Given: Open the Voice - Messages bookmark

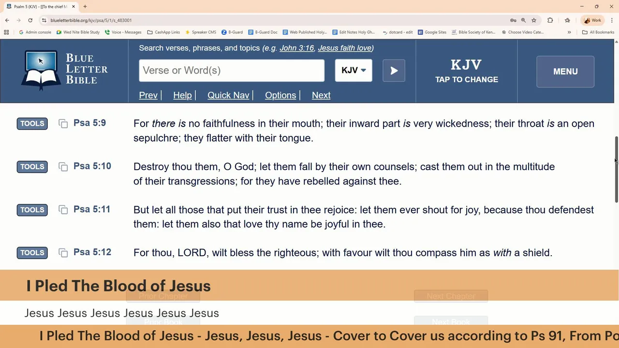Looking at the screenshot, I should [123, 32].
